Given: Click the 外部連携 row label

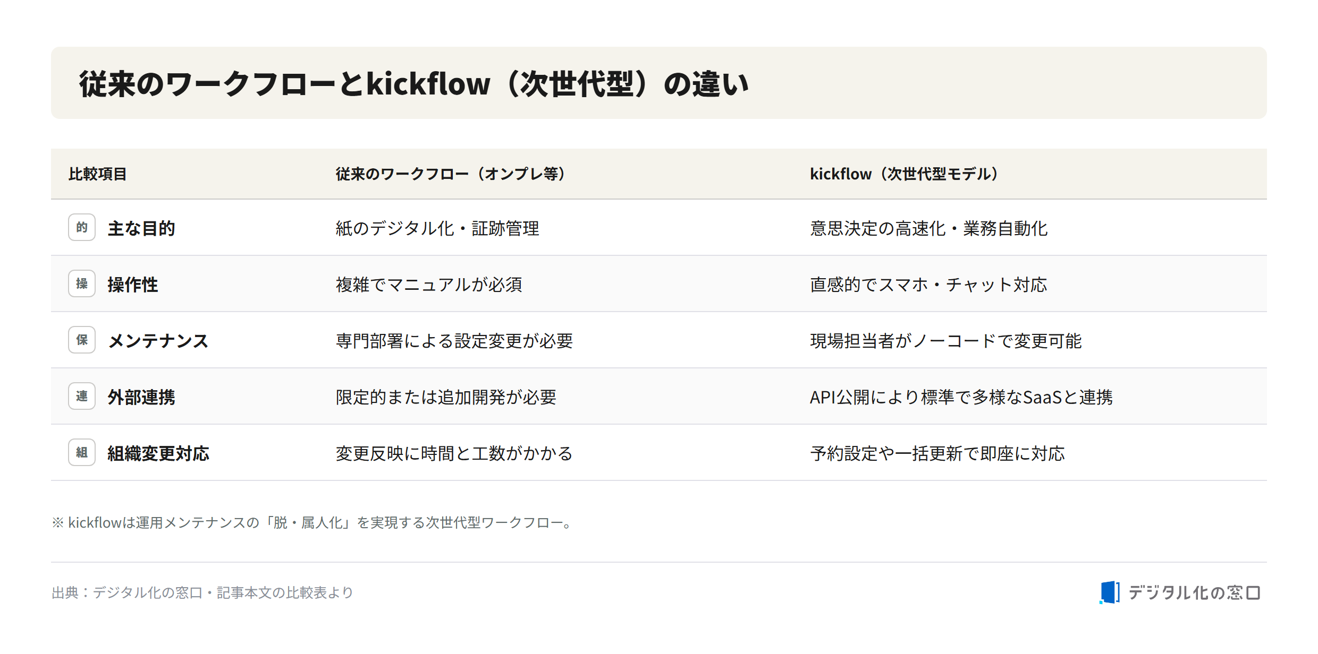Looking at the screenshot, I should (141, 397).
